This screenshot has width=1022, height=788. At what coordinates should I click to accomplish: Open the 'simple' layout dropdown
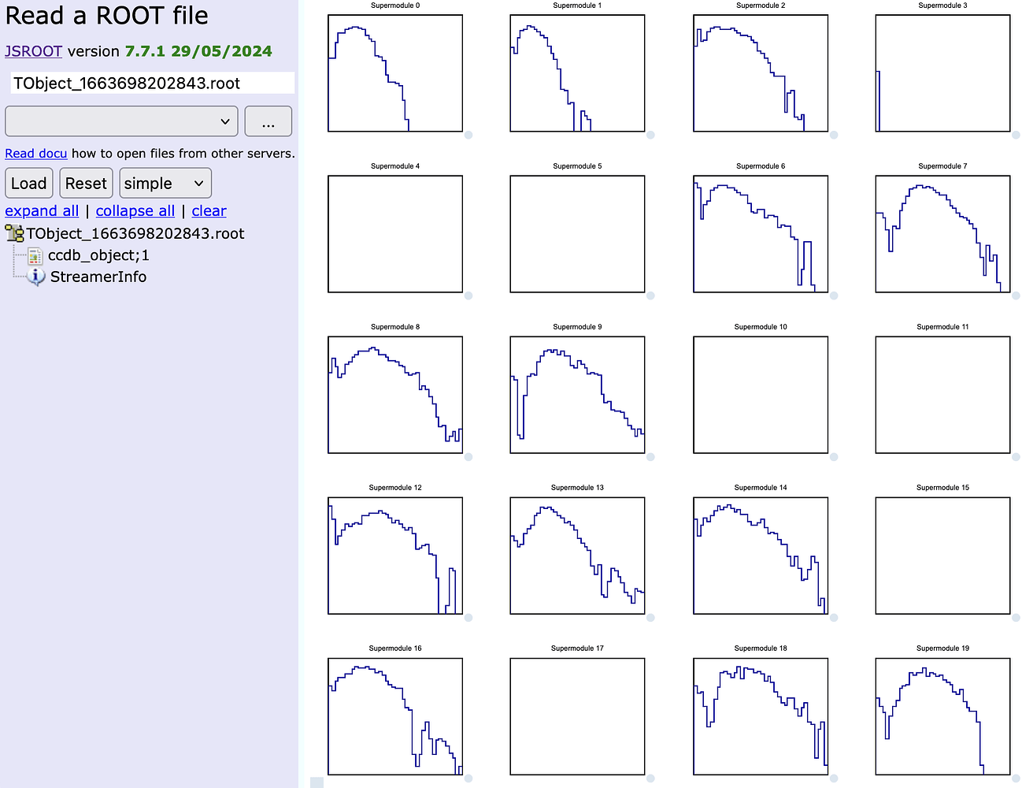coord(165,184)
